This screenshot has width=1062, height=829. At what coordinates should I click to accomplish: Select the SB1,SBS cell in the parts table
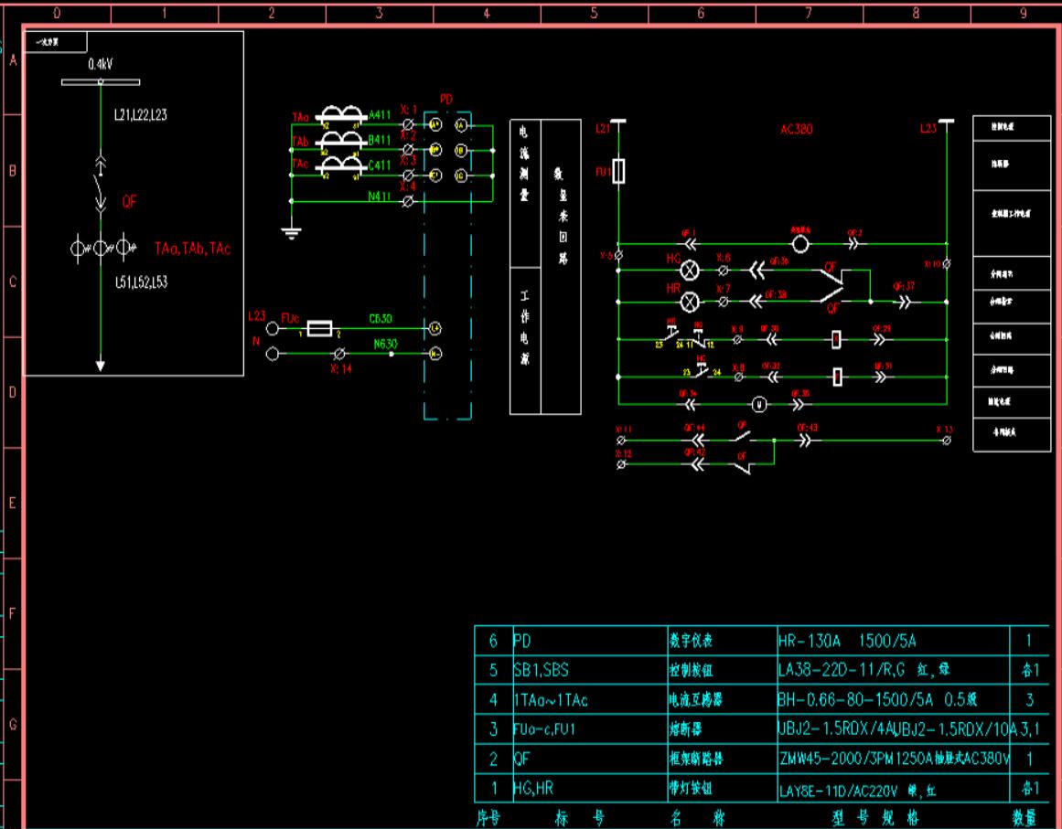pos(542,670)
